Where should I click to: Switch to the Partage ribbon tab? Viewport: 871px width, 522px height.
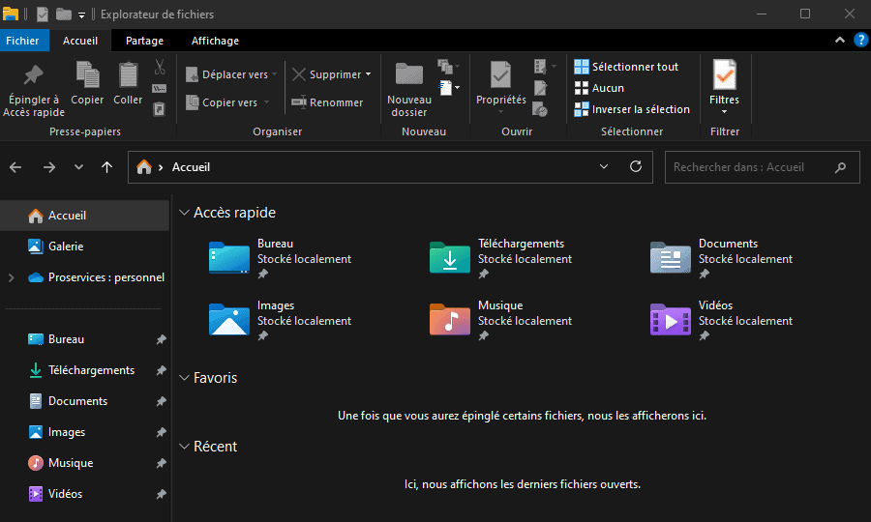[144, 41]
